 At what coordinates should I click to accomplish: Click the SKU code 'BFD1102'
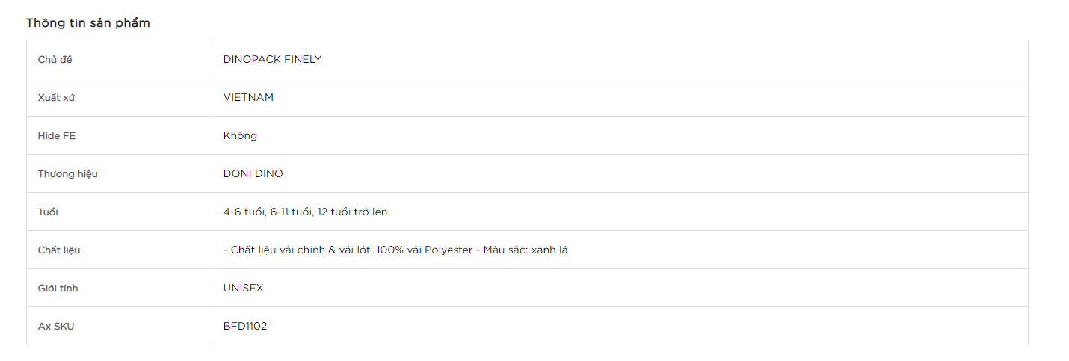click(244, 326)
